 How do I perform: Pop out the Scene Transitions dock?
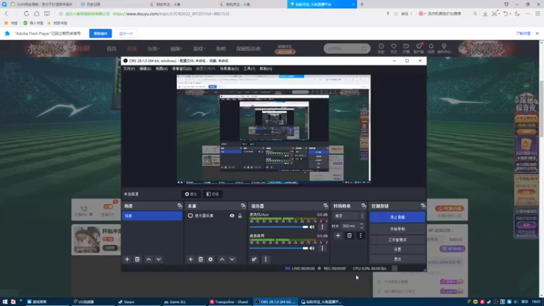[x=363, y=206]
